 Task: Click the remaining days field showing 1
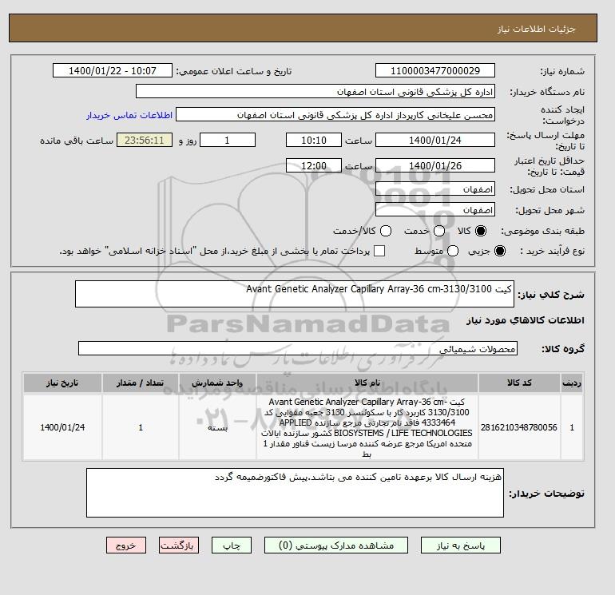coord(228,140)
